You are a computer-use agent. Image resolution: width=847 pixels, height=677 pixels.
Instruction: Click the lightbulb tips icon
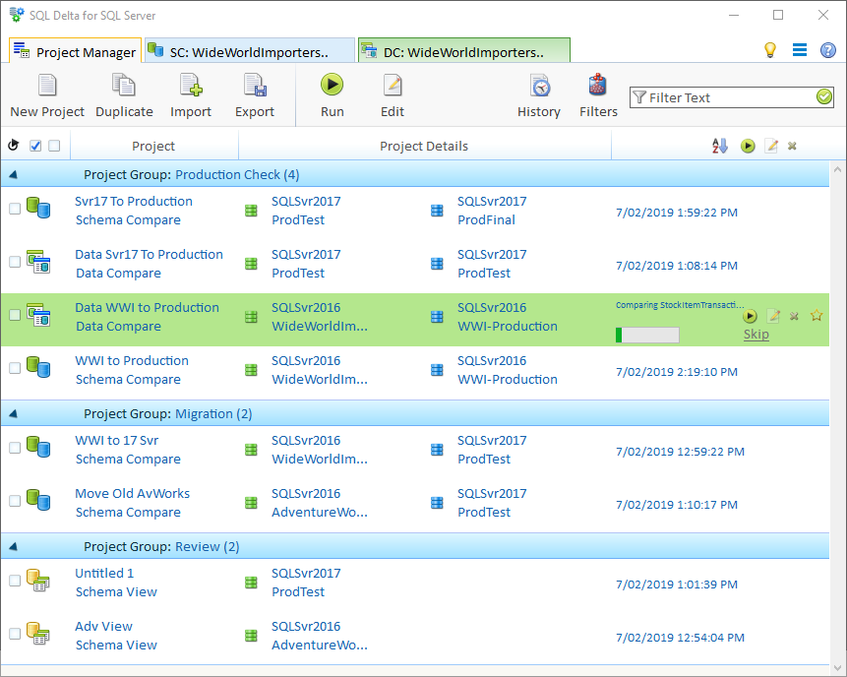point(769,50)
